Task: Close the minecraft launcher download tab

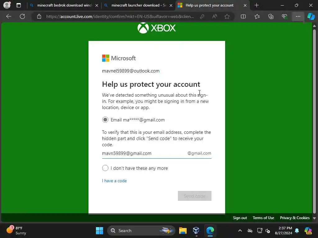Action: point(171,6)
